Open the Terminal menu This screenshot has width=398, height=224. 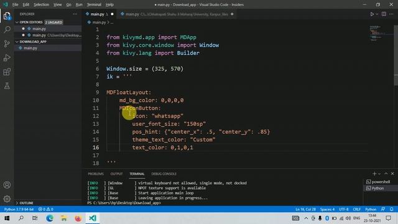point(94,4)
